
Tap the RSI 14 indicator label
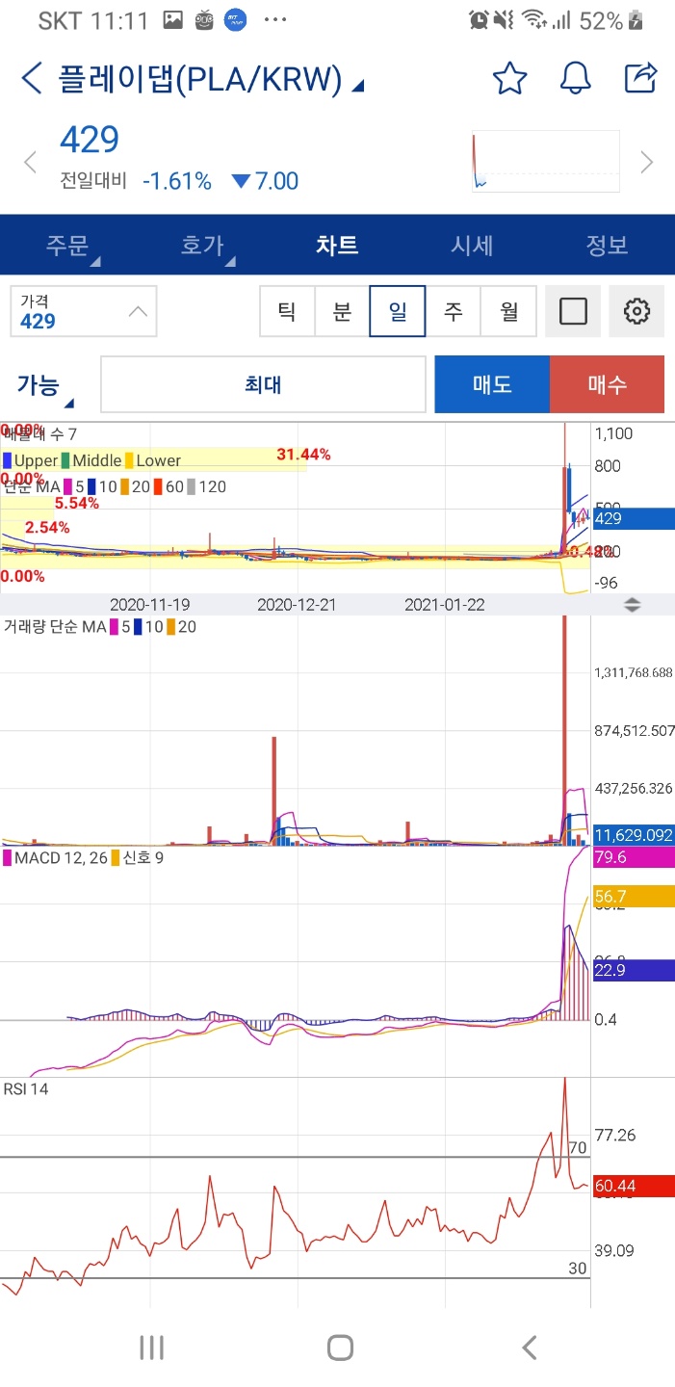pos(25,1089)
